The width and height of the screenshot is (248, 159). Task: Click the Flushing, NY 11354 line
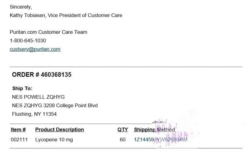coord(34,114)
